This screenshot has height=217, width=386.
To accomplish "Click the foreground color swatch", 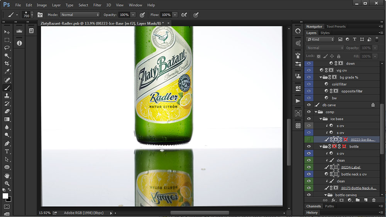I will (5, 196).
